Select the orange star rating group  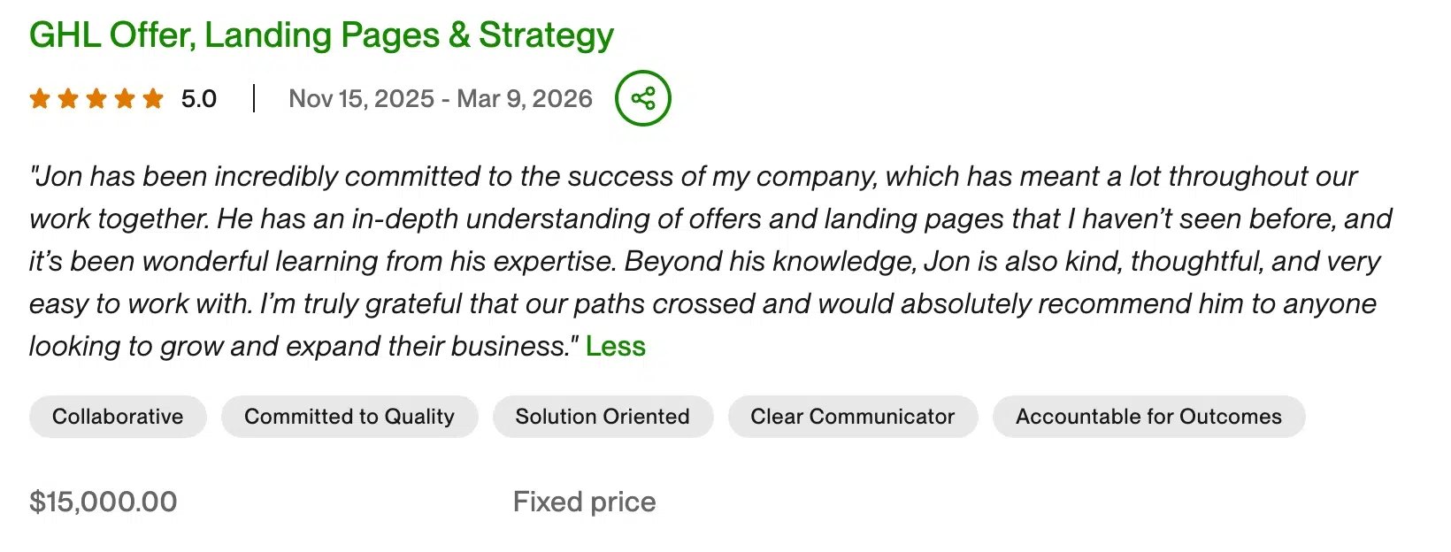point(96,99)
